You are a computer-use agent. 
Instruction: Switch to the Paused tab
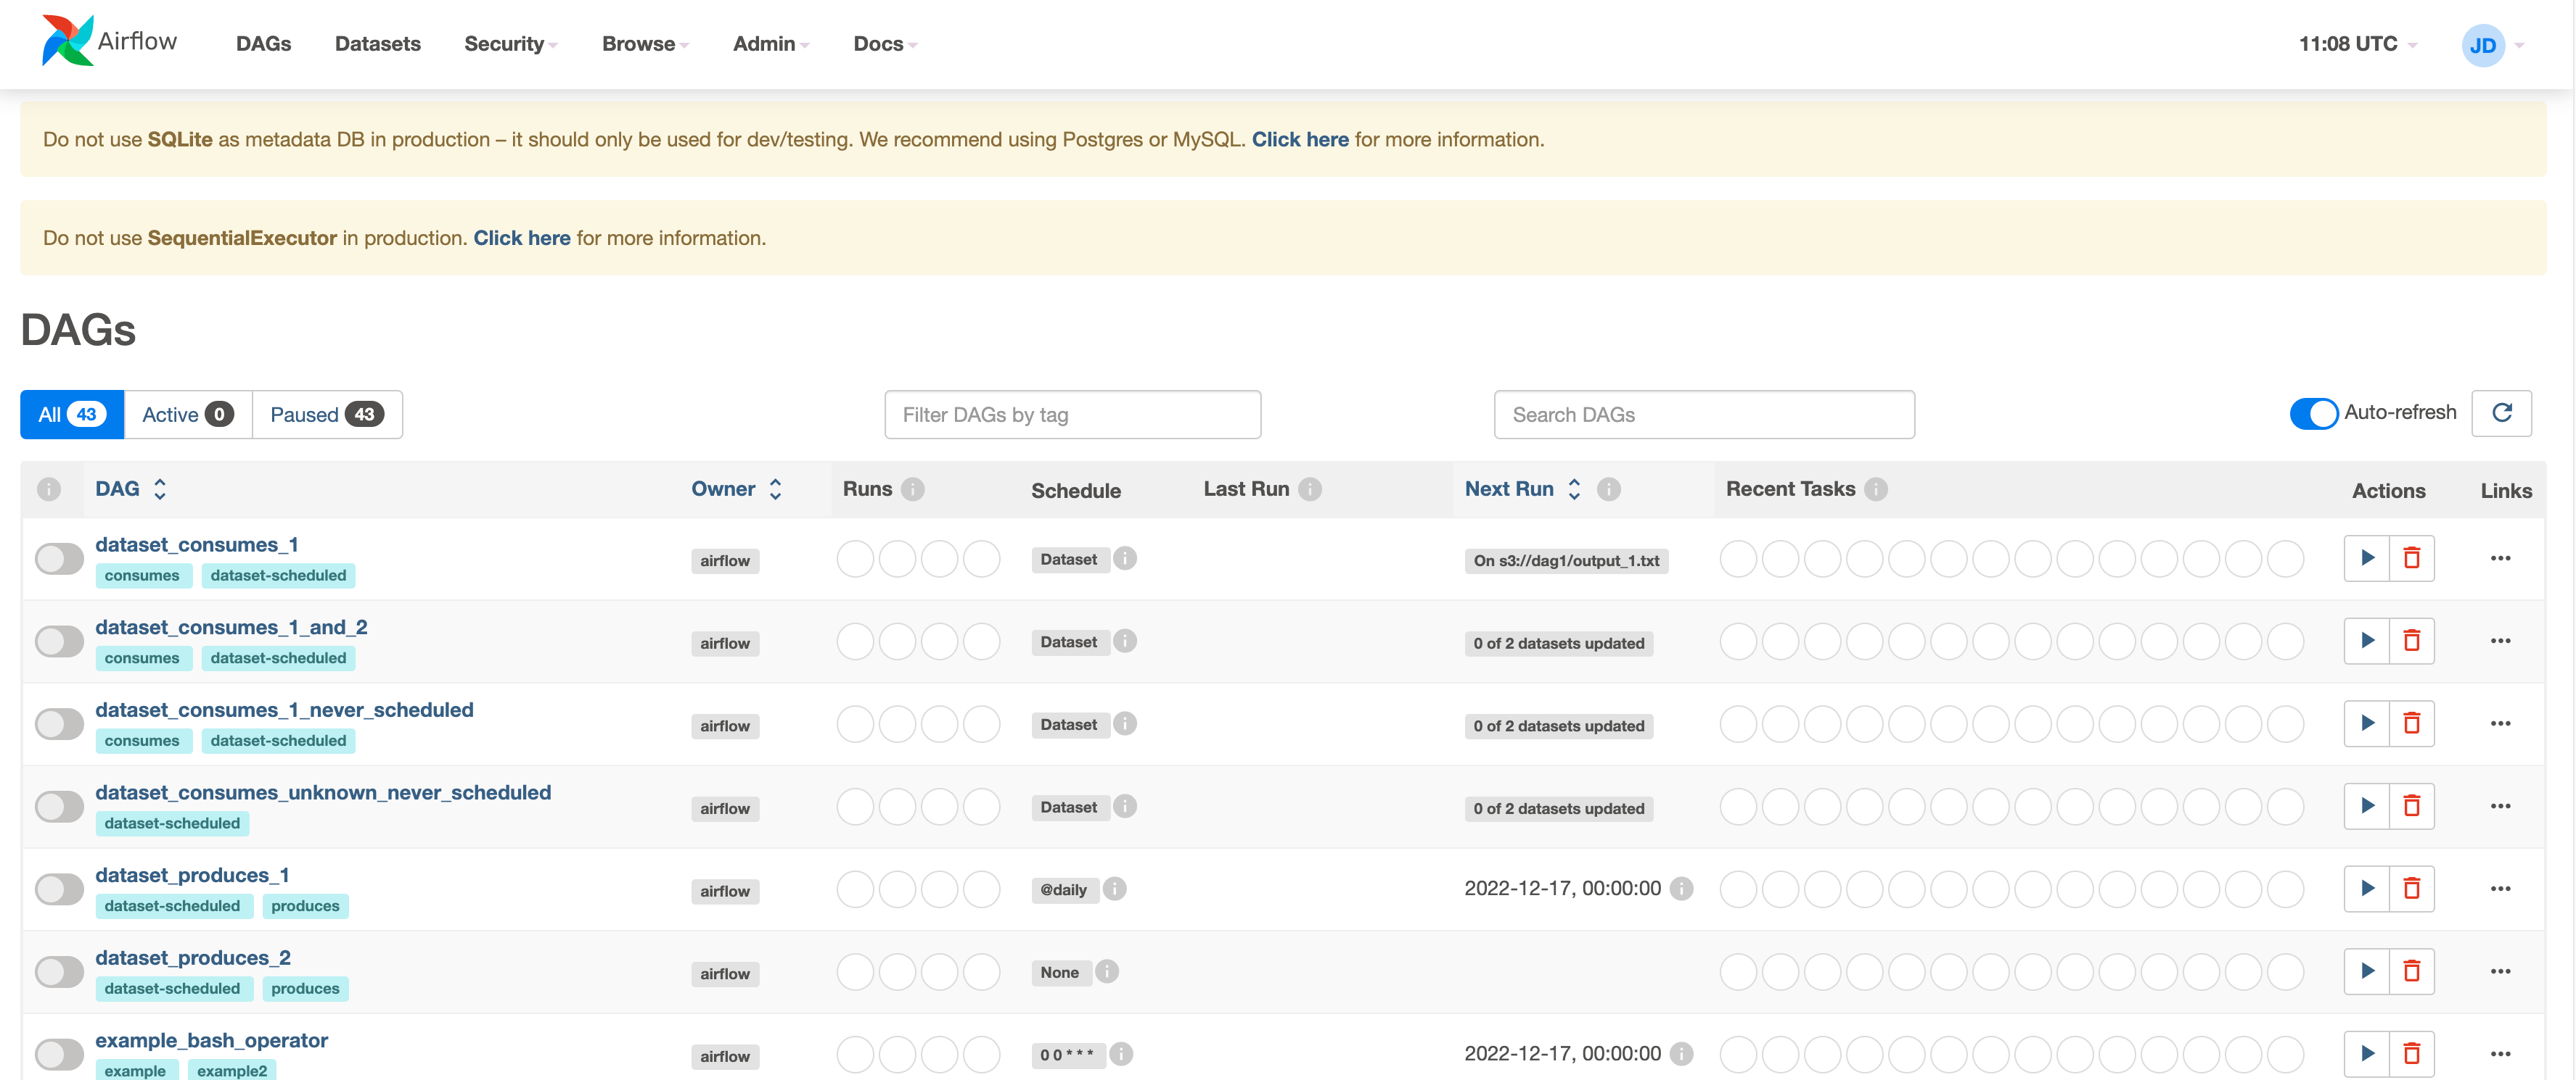pyautogui.click(x=327, y=414)
